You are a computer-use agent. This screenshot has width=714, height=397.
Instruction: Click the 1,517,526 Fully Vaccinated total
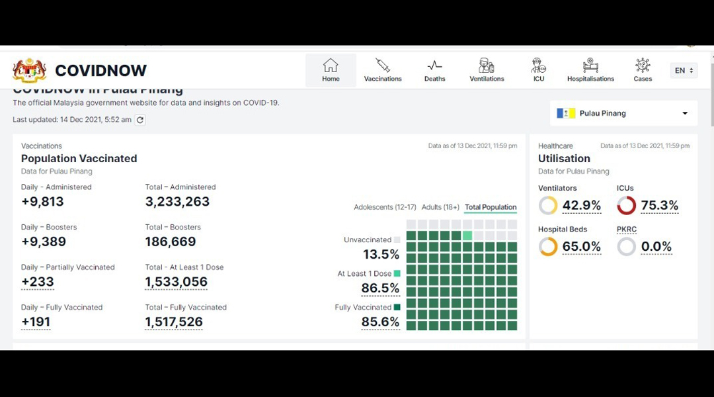(173, 322)
